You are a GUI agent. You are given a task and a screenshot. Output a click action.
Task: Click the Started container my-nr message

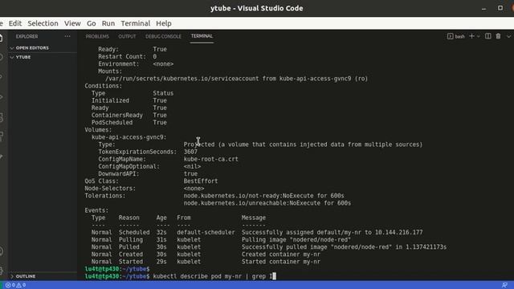[x=281, y=262]
